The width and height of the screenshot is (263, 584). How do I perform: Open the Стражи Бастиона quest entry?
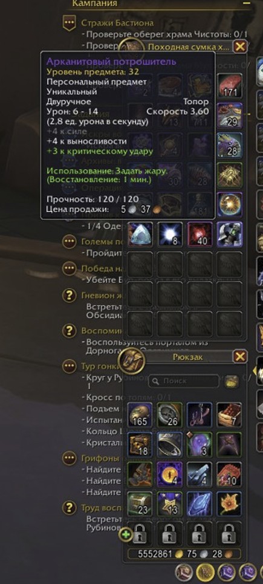point(117,23)
